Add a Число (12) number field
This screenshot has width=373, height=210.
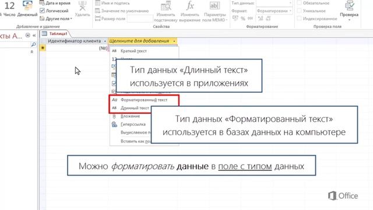(9, 9)
